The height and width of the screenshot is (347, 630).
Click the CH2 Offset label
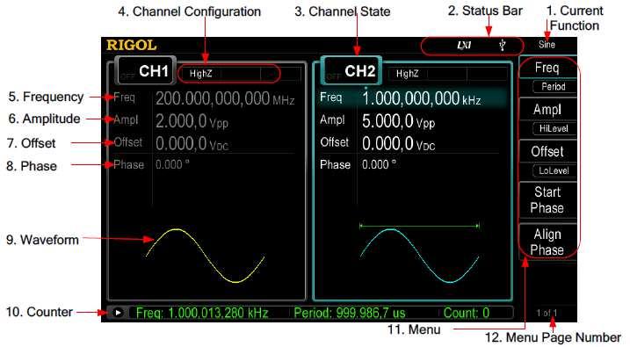[335, 142]
